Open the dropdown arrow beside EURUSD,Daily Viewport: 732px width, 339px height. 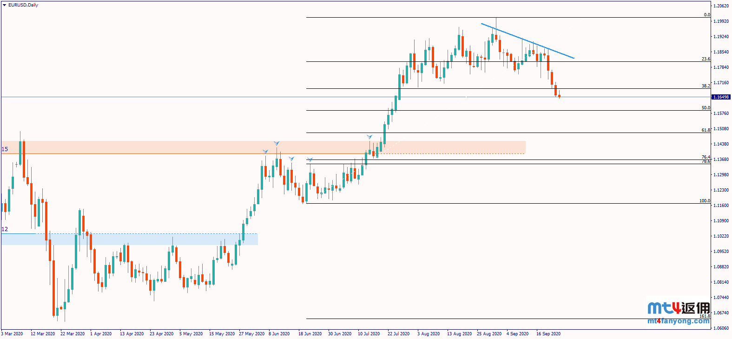[x=4, y=5]
